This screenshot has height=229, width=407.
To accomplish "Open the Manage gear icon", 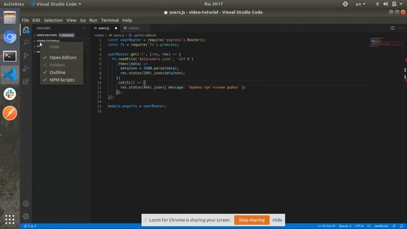I will tap(25, 216).
